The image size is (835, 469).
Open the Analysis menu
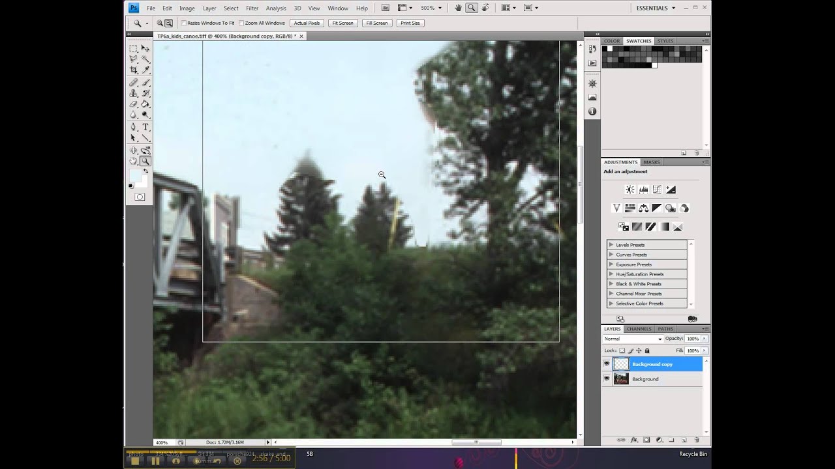(276, 8)
